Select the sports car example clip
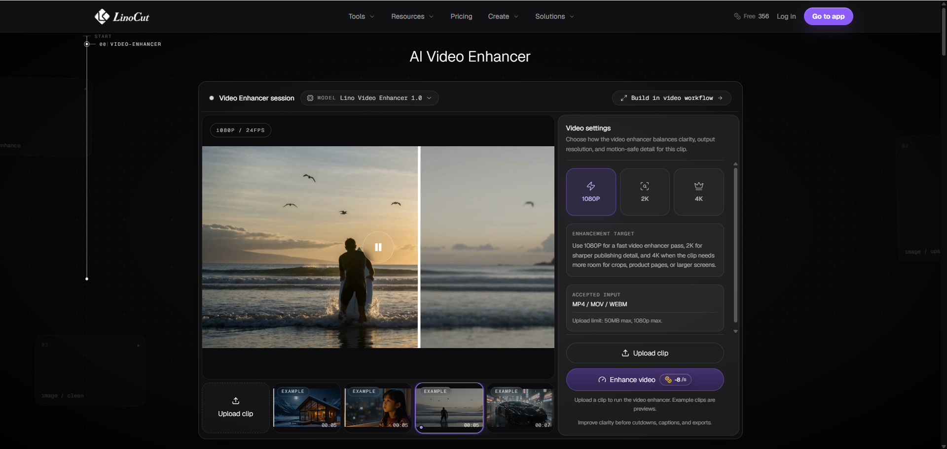Image resolution: width=947 pixels, height=449 pixels. 520,408
